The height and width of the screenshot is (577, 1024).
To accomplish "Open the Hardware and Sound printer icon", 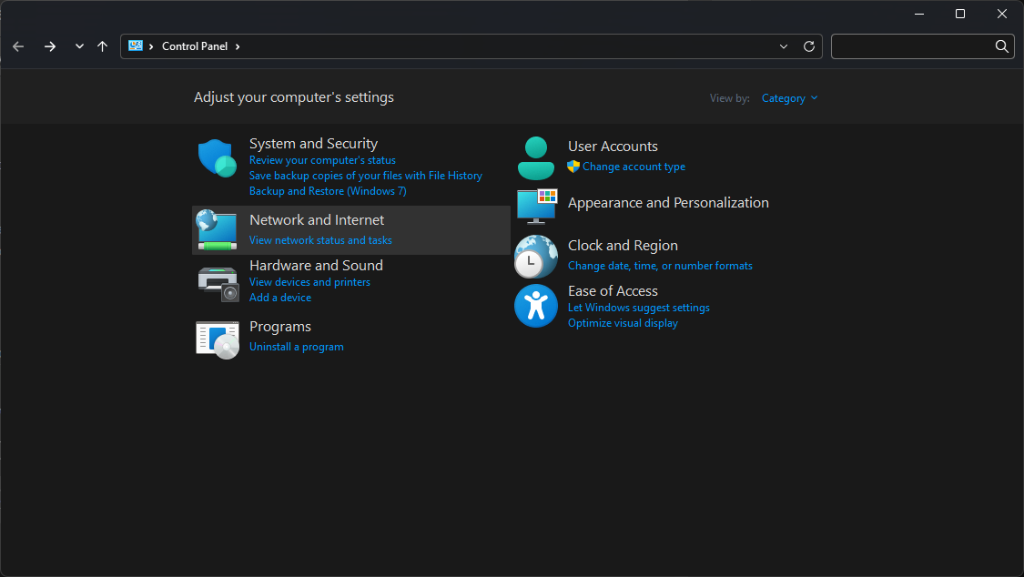I will (x=218, y=283).
